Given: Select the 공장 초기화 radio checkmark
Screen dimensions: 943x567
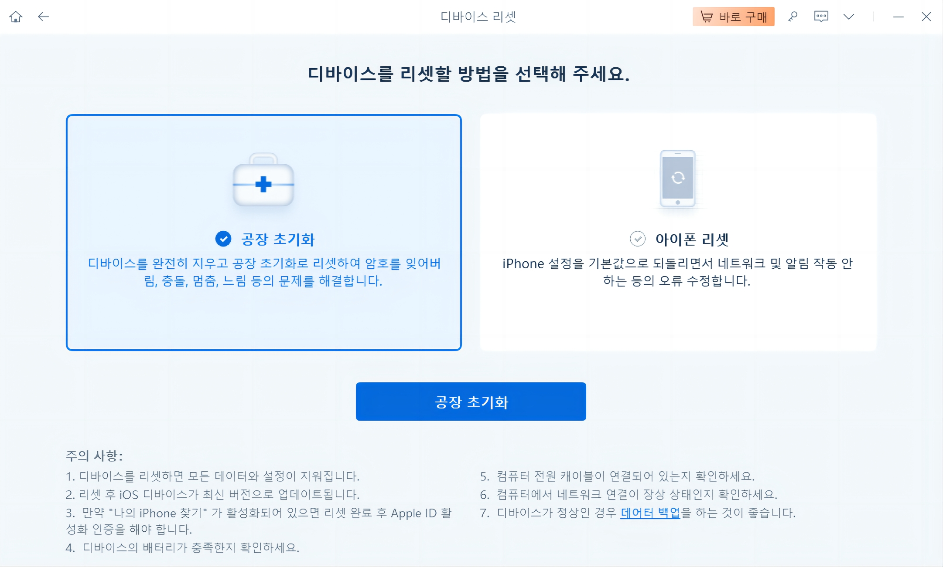Looking at the screenshot, I should pyautogui.click(x=223, y=239).
